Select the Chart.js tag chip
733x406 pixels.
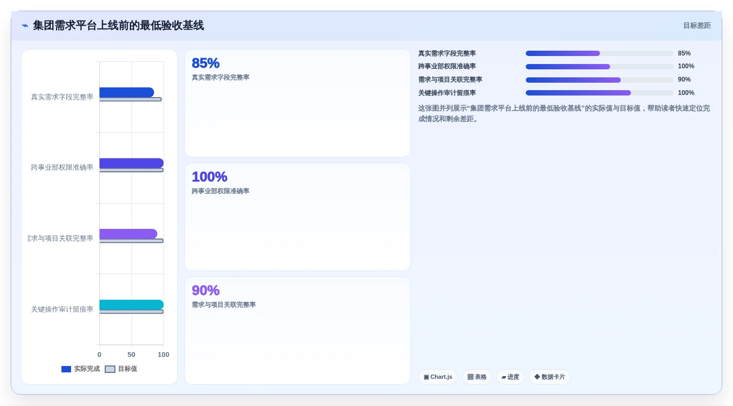point(438,377)
